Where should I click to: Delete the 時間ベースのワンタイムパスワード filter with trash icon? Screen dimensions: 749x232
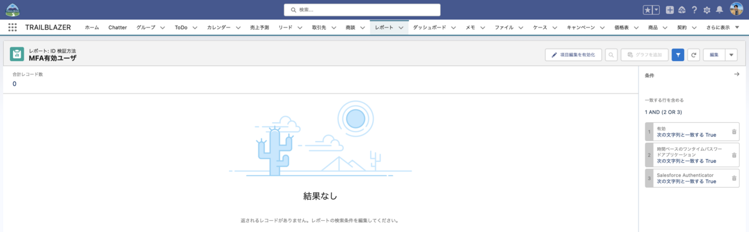pyautogui.click(x=734, y=155)
